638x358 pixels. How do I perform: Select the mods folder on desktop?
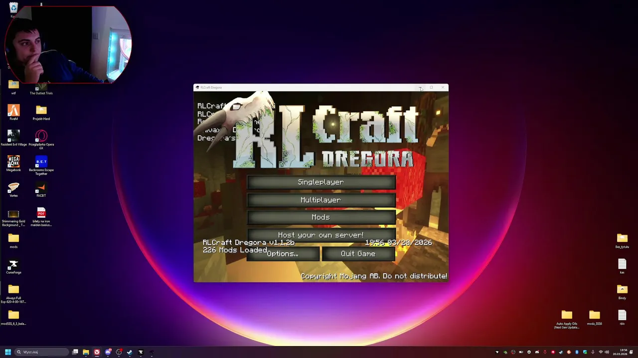pyautogui.click(x=13, y=240)
